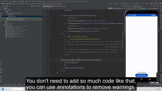The width and height of the screenshot is (162, 91).
Task: Click the code fold marker beside line 83
Action: click(x=50, y=34)
